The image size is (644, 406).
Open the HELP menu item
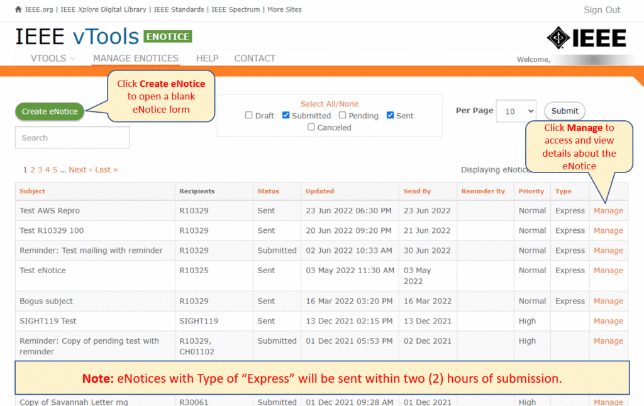[x=207, y=58]
